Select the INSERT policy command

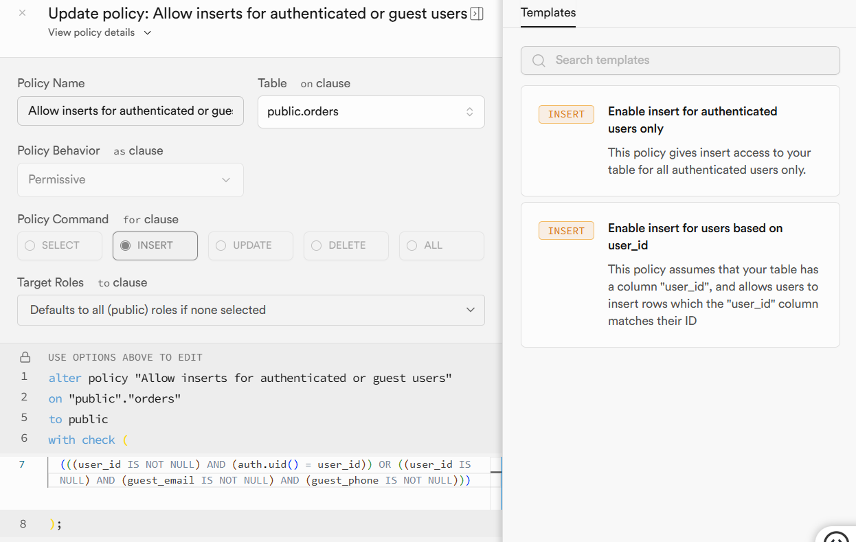[155, 246]
